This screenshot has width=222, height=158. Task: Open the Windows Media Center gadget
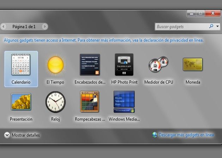[x=124, y=102]
